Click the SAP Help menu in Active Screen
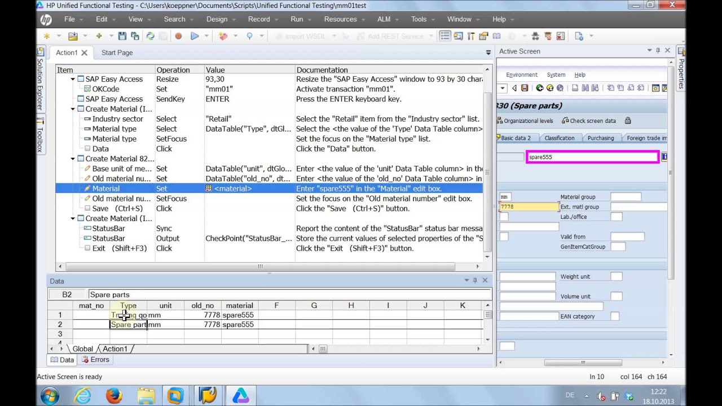 tap(580, 74)
